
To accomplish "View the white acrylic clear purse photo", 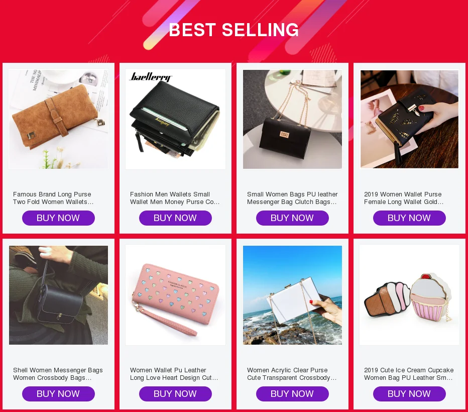I will click(x=292, y=295).
